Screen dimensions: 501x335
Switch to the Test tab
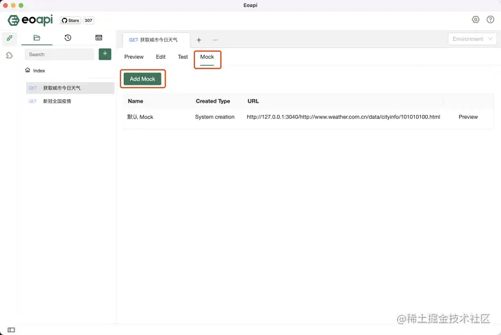(183, 57)
